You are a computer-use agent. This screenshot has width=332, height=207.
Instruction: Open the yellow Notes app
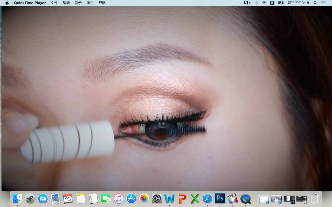tap(81, 199)
